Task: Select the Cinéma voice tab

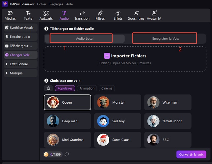Action: [x=107, y=88]
